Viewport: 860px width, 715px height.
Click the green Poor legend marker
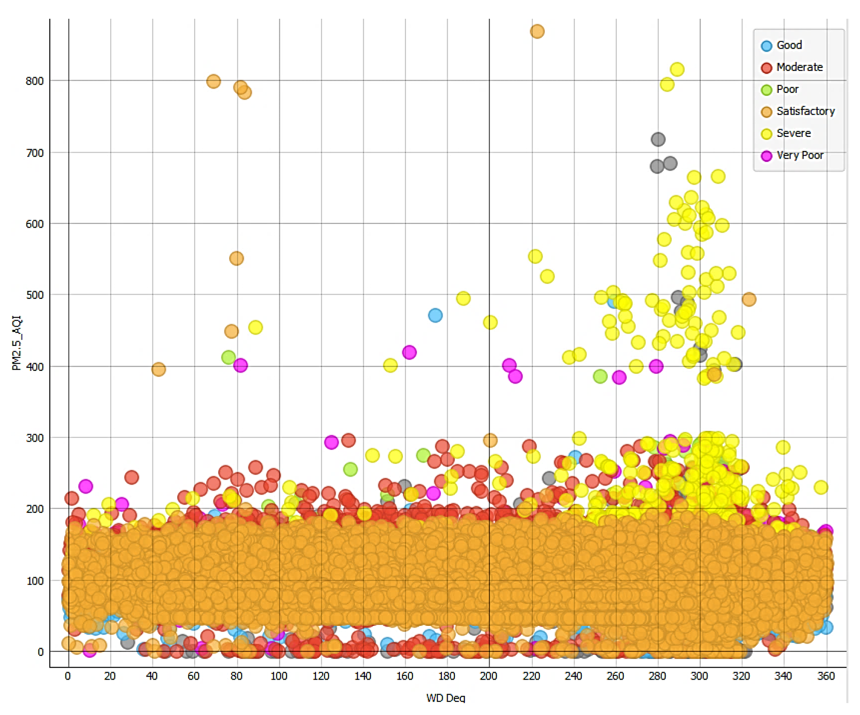click(766, 90)
